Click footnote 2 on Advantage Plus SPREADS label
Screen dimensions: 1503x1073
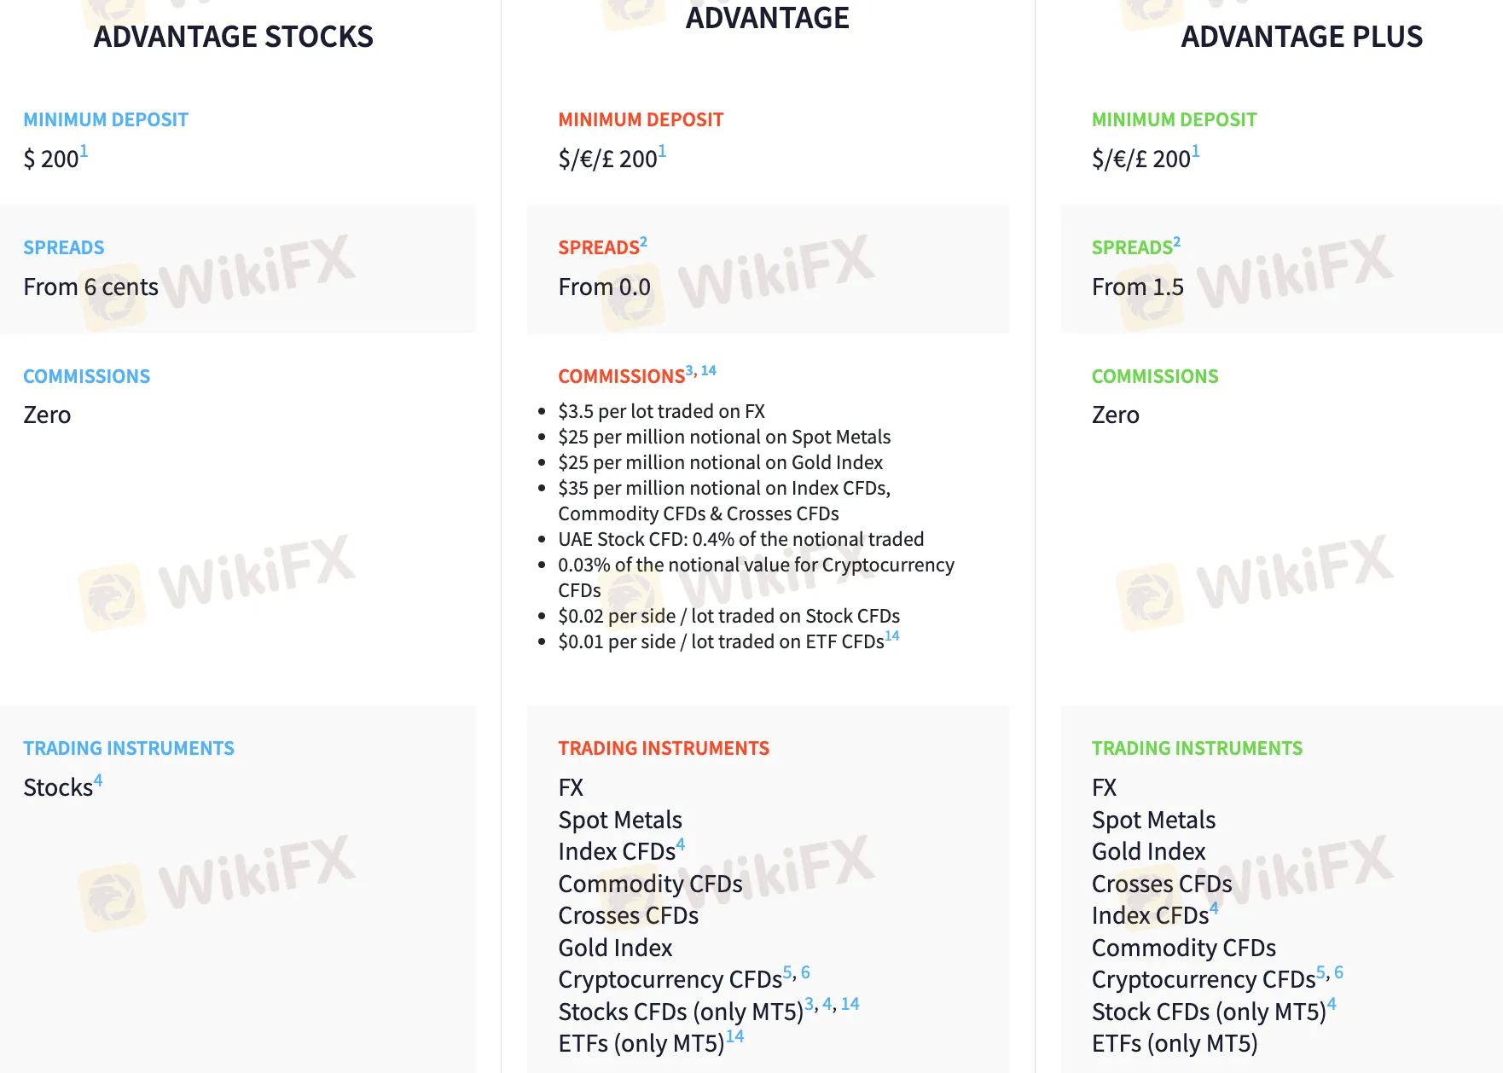pos(1177,242)
